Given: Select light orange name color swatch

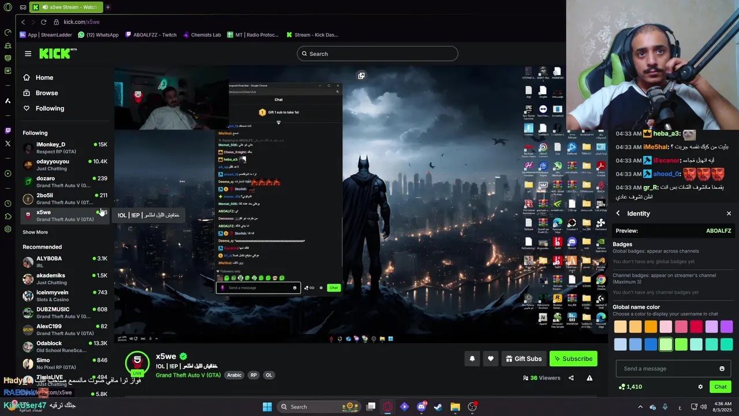Looking at the screenshot, I should tap(636, 327).
